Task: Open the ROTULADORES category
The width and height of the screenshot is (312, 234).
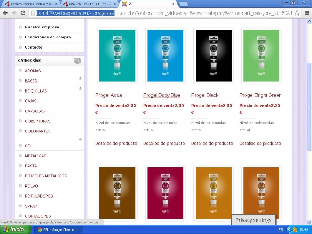Action: (x=39, y=196)
